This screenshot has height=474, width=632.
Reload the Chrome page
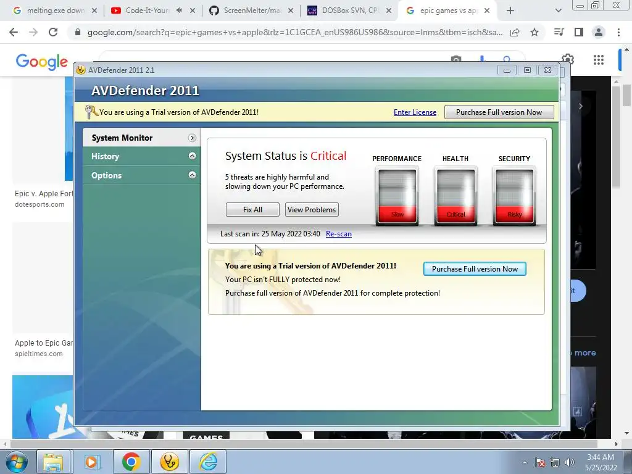pyautogui.click(x=53, y=32)
